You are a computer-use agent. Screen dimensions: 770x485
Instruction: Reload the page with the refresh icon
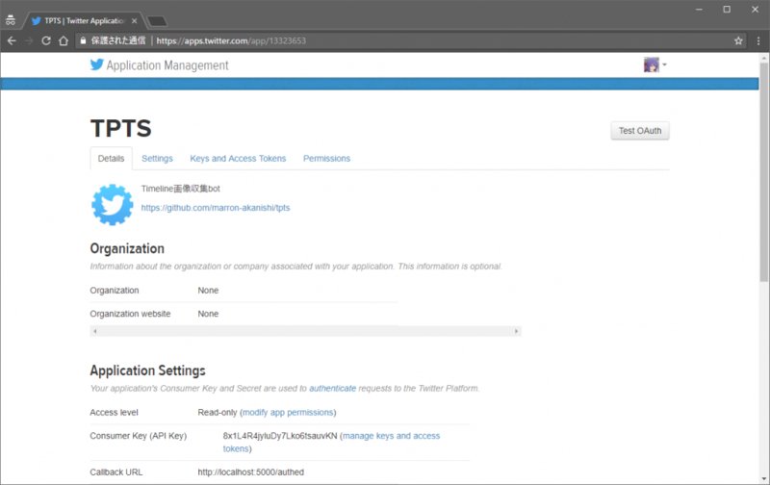click(x=46, y=40)
